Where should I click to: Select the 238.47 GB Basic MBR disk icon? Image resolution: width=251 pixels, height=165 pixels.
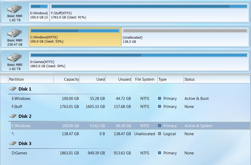pos(14,33)
